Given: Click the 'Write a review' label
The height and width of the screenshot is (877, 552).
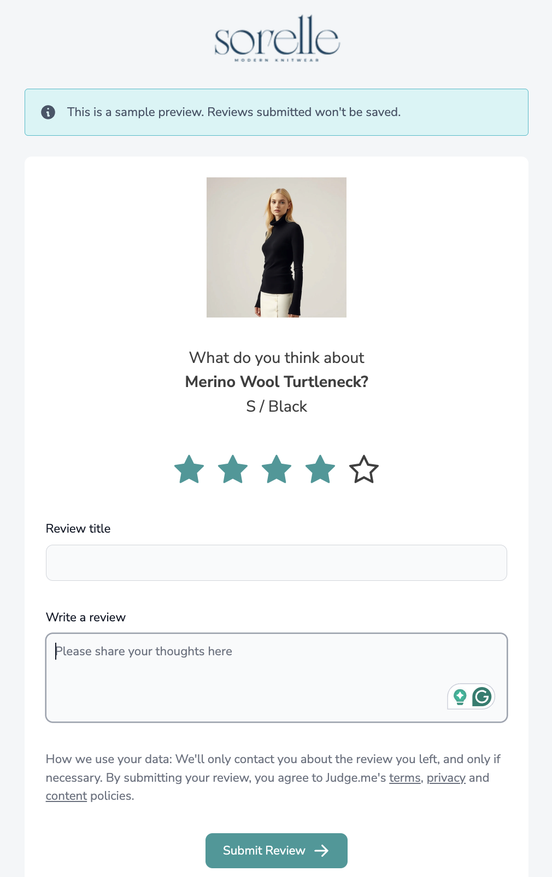Looking at the screenshot, I should pos(86,618).
